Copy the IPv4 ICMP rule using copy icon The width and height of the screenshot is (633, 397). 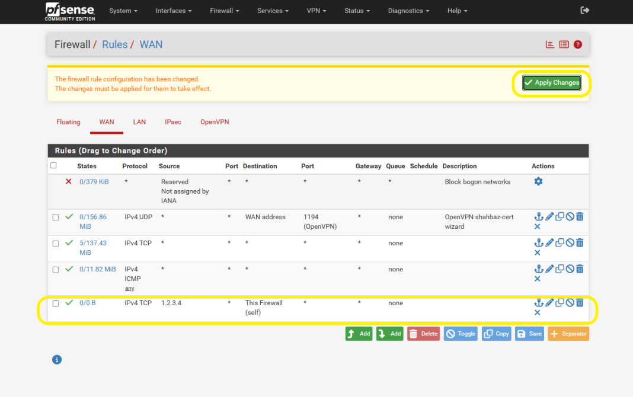[560, 269]
